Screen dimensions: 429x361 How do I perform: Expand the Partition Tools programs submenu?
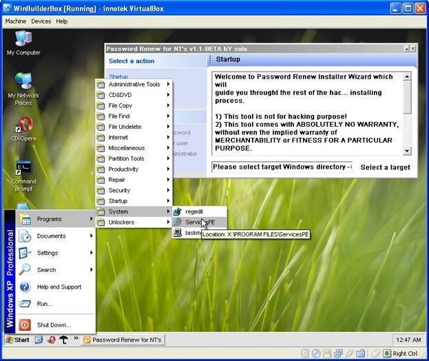point(134,158)
